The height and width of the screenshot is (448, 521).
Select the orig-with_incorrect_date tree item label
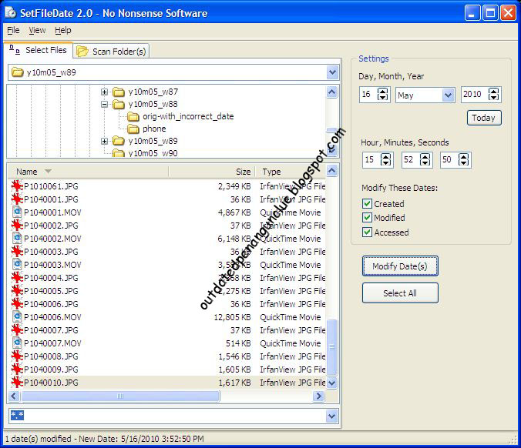[x=188, y=116]
